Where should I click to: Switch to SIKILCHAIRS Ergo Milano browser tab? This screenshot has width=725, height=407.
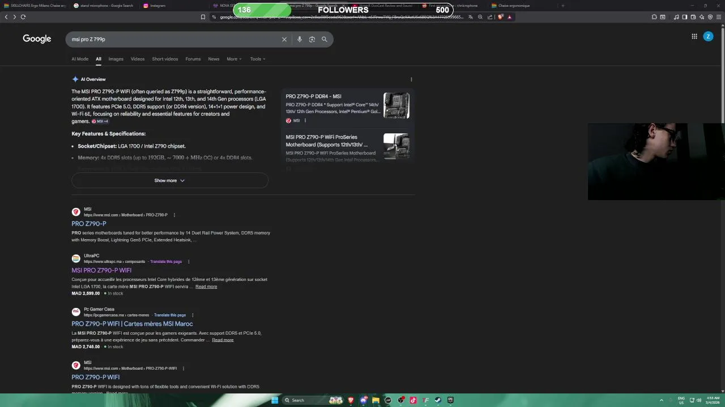(x=35, y=6)
